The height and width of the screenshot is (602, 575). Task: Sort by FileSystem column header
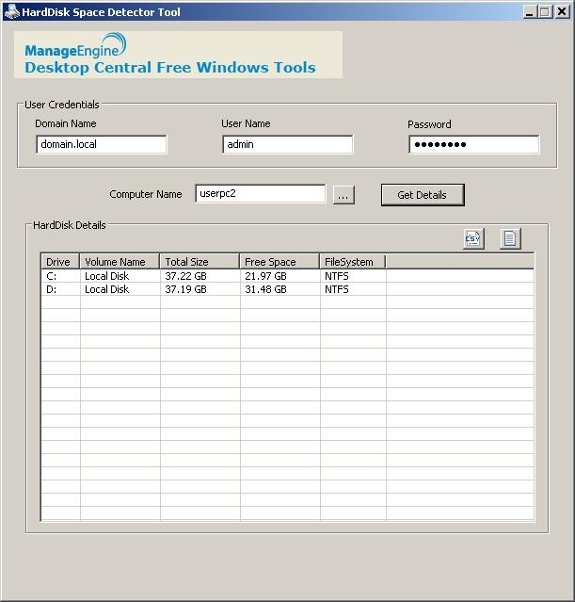pyautogui.click(x=353, y=262)
